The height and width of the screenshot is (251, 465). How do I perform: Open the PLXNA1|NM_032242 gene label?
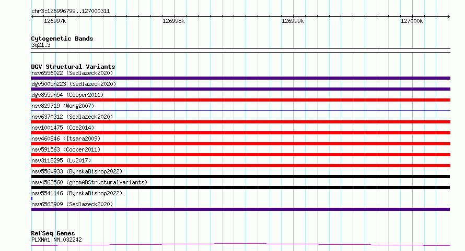56,240
